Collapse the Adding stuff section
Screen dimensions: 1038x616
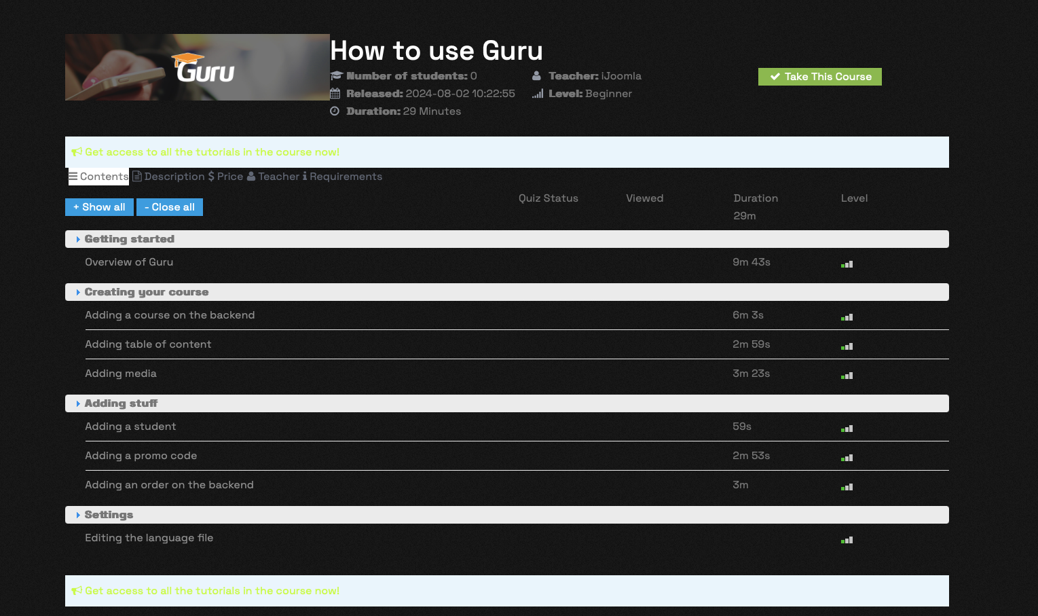(x=507, y=403)
